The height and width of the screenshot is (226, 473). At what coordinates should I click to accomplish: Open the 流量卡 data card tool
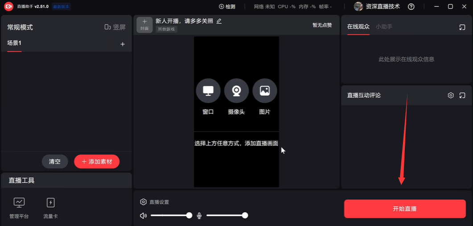[x=50, y=208]
